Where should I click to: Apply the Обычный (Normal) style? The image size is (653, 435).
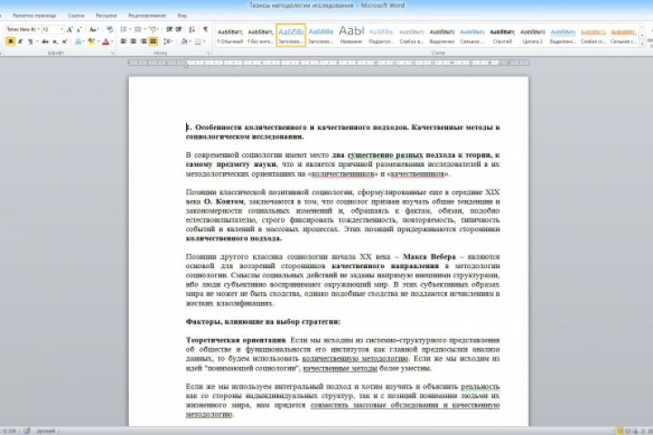pos(229,35)
